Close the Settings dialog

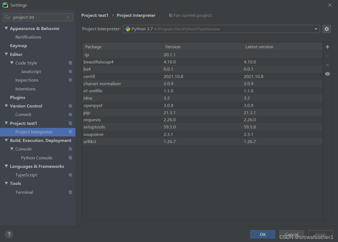[x=330, y=5]
